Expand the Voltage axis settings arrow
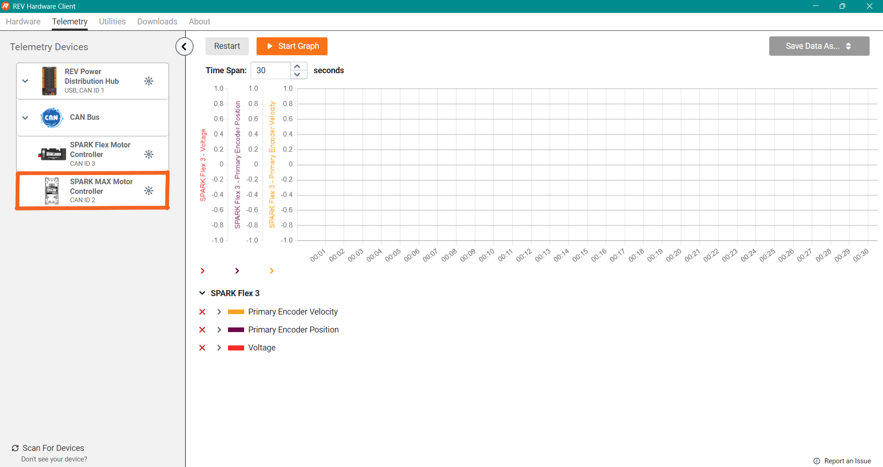883x467 pixels. [203, 271]
